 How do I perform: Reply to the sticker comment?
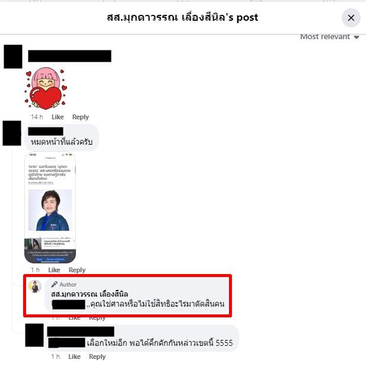80,117
